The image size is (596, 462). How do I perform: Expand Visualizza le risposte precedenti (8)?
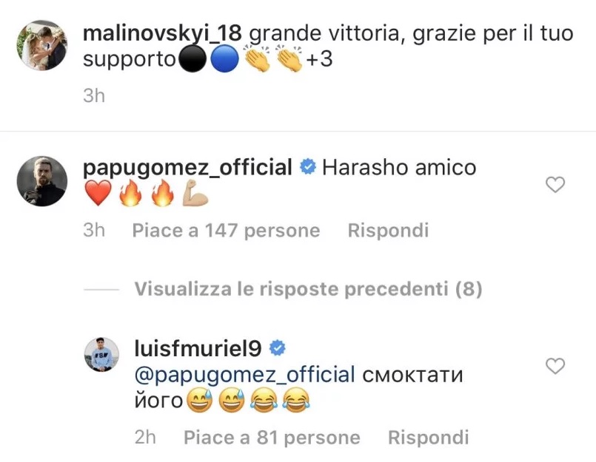pos(308,289)
